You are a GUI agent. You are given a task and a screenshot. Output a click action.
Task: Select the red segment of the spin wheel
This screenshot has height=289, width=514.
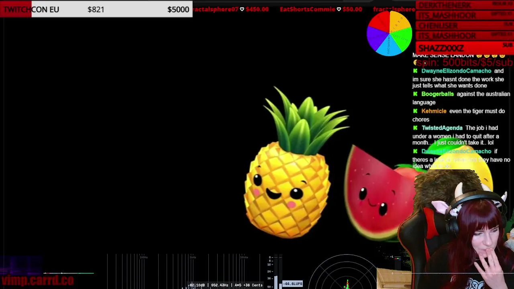[380, 22]
